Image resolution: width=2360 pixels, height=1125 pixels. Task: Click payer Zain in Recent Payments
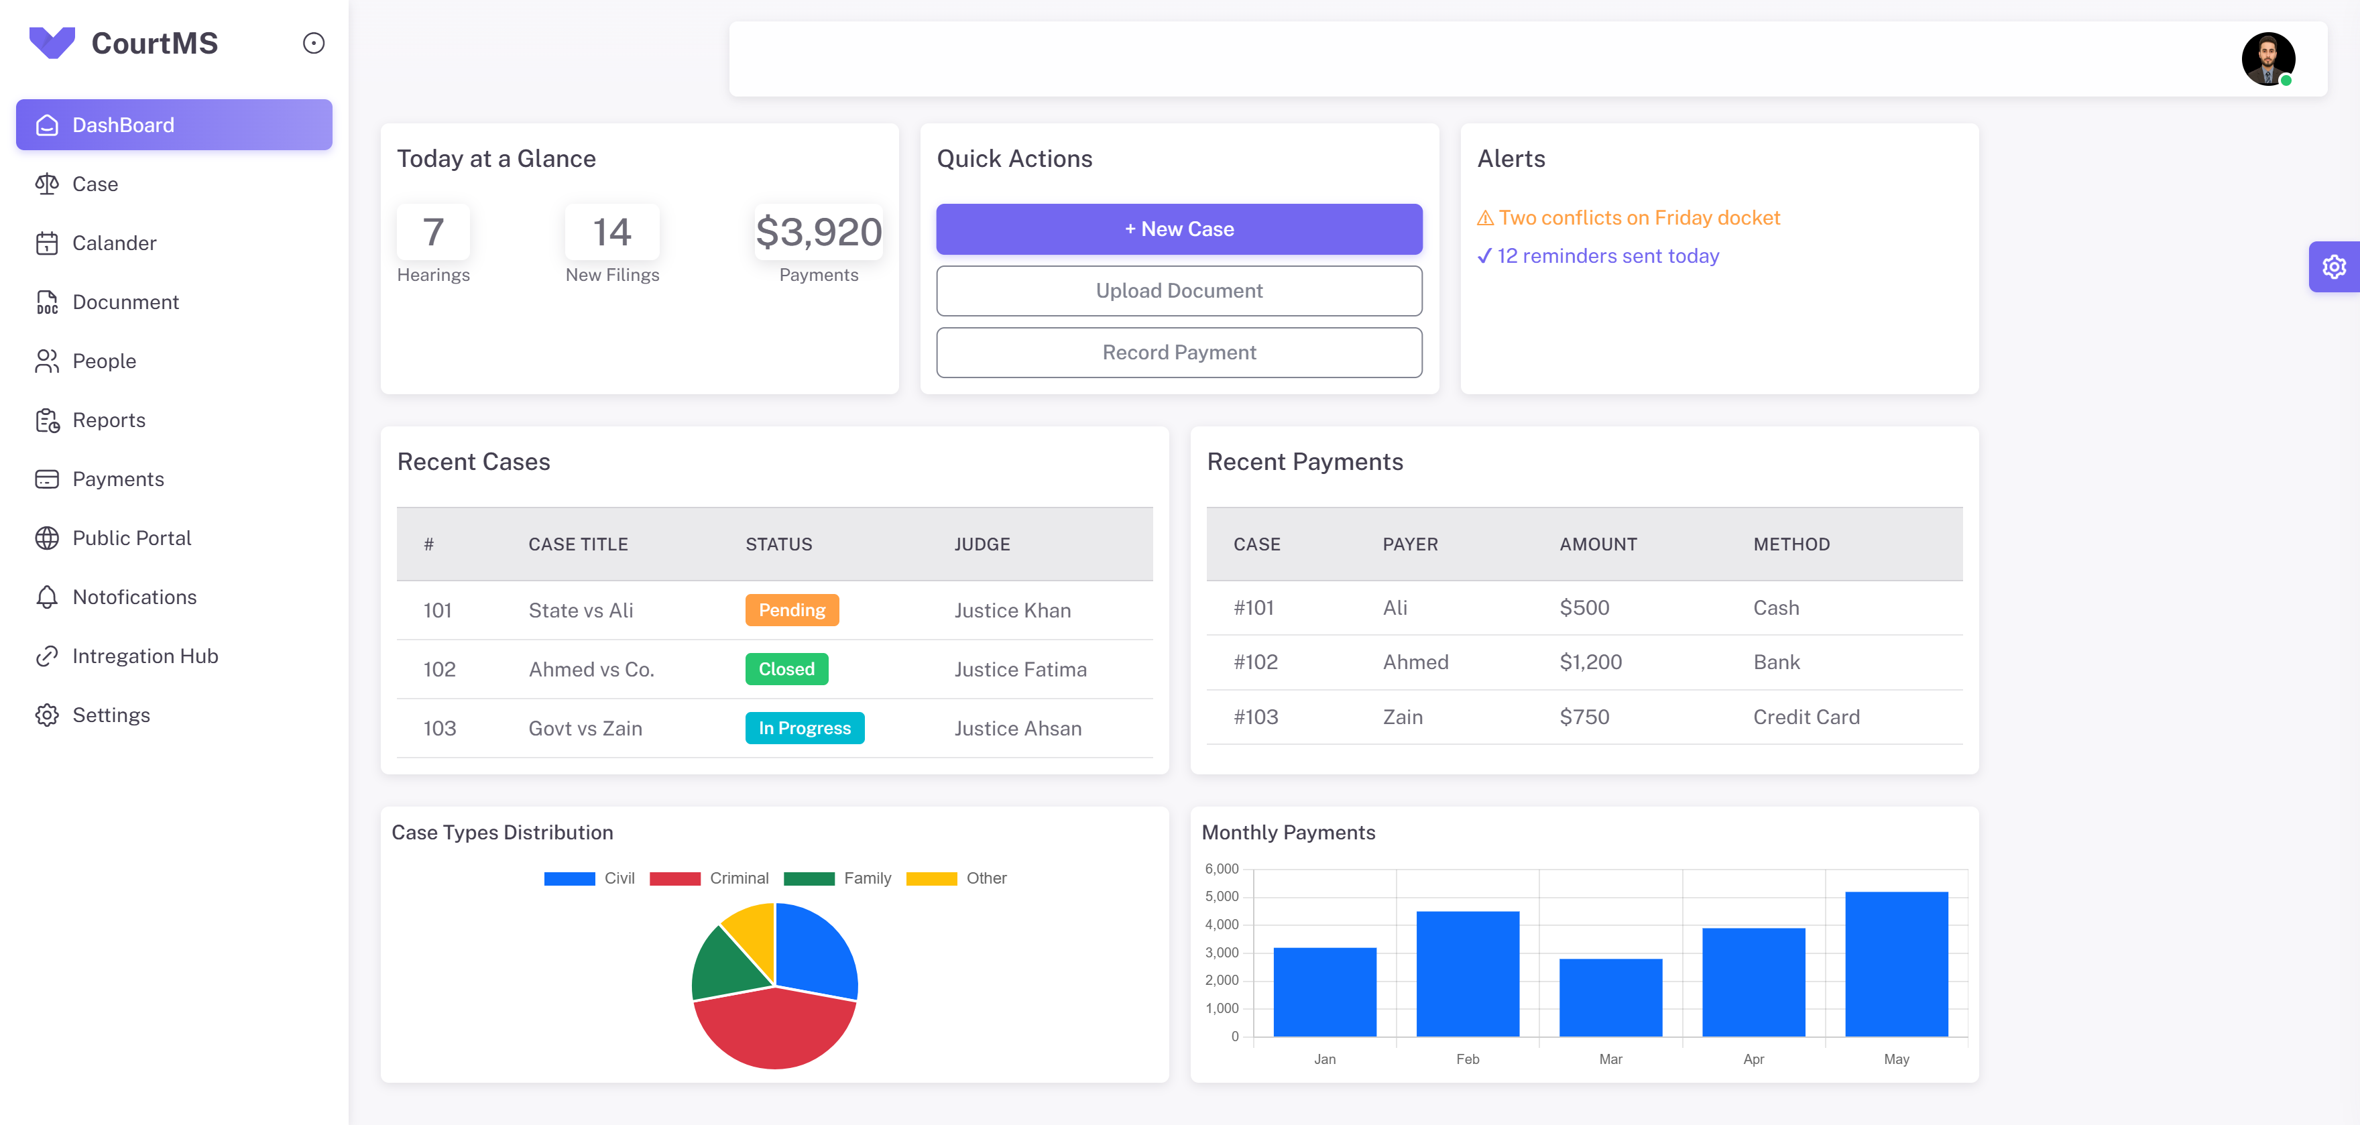(x=1403, y=717)
